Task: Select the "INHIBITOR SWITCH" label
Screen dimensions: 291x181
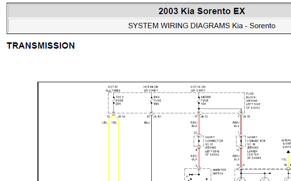Action: [219, 172]
